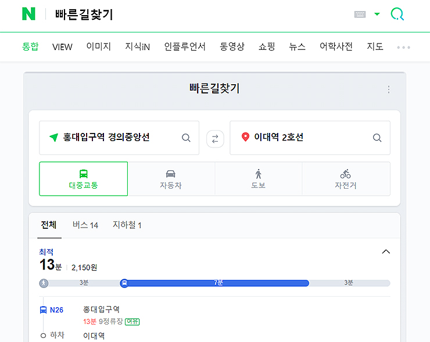Click the 홍대입구역 boarding stop

101,309
